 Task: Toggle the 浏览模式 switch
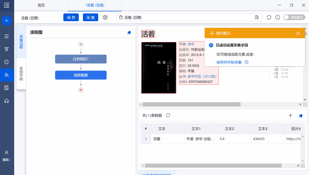pyautogui.click(x=294, y=17)
